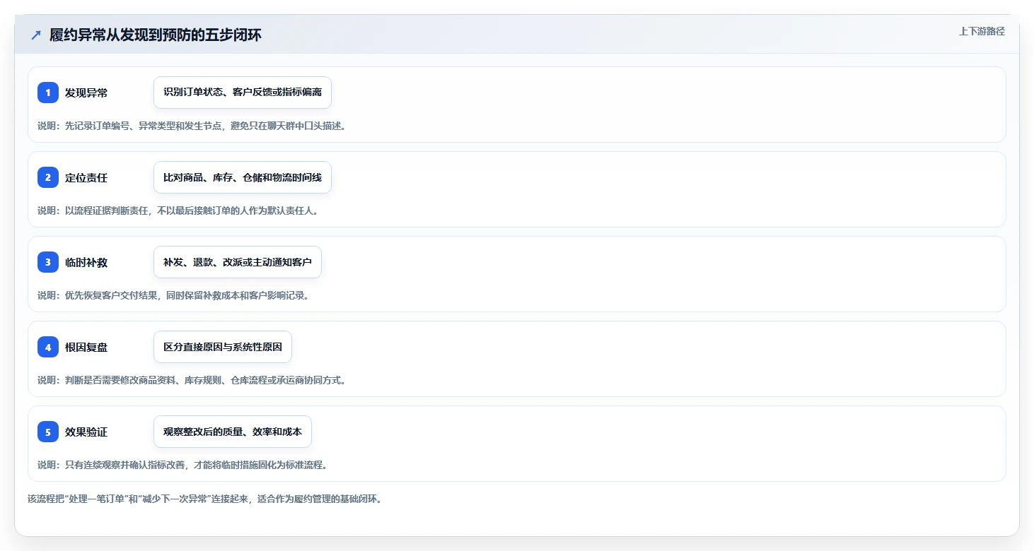Click the 发现异常 step name
The height and width of the screenshot is (551, 1034).
tap(86, 93)
